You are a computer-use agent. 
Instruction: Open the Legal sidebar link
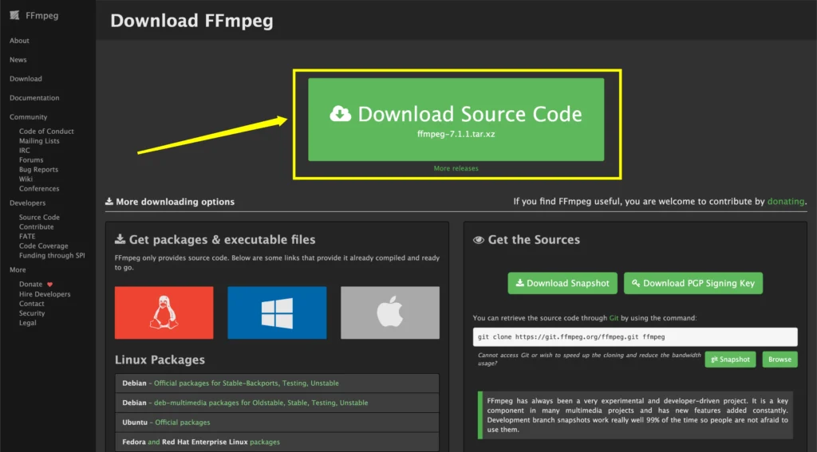28,323
